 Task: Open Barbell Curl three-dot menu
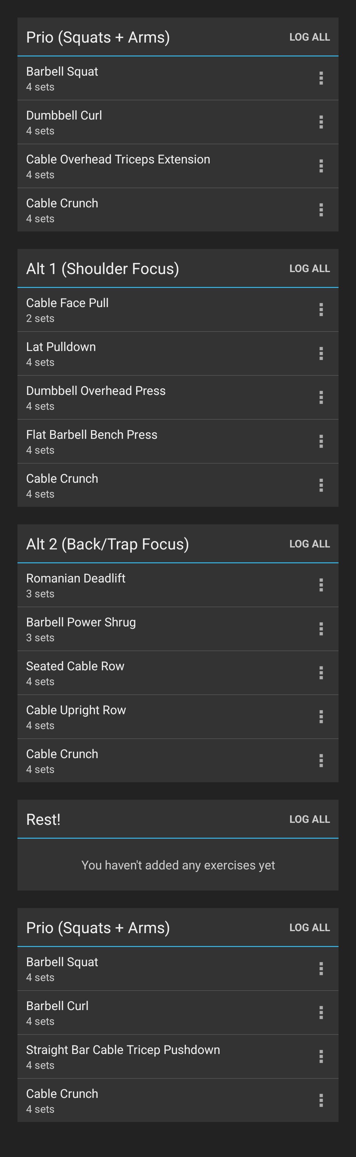(x=321, y=1012)
